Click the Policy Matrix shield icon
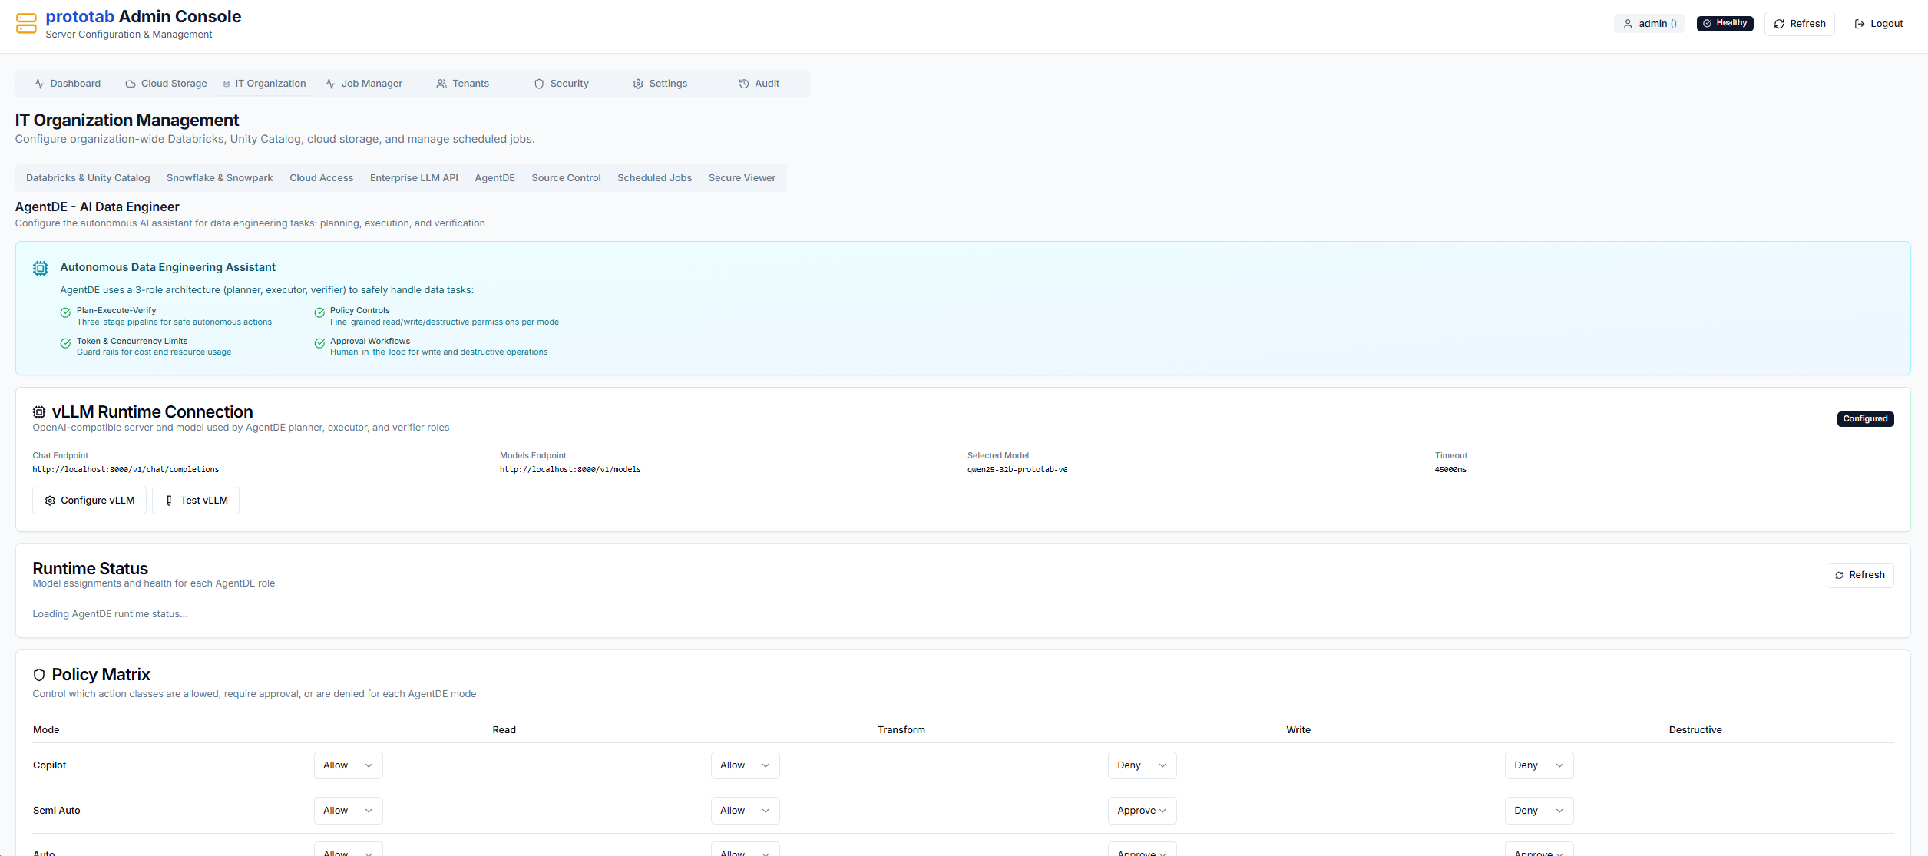Screen dimensions: 1928x856 39,675
